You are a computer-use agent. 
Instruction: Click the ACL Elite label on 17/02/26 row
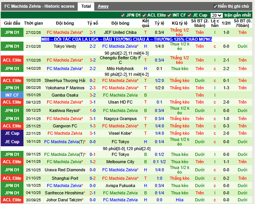click(12, 60)
